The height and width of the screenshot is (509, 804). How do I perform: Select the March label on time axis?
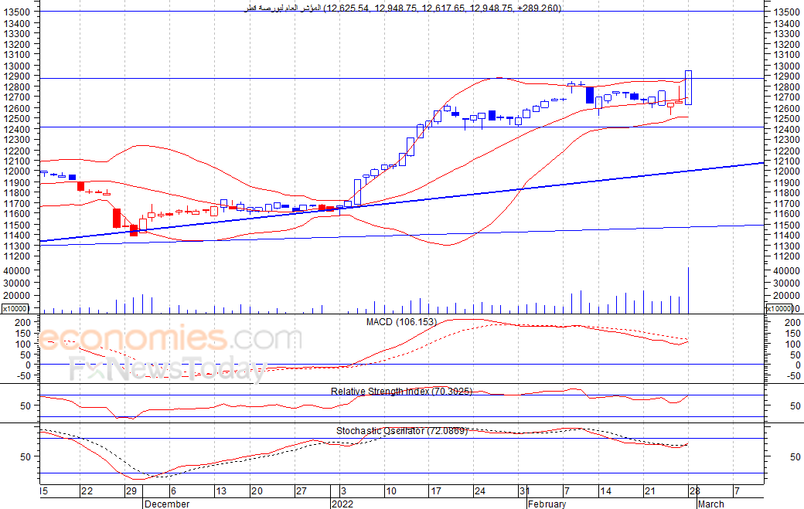click(x=711, y=504)
